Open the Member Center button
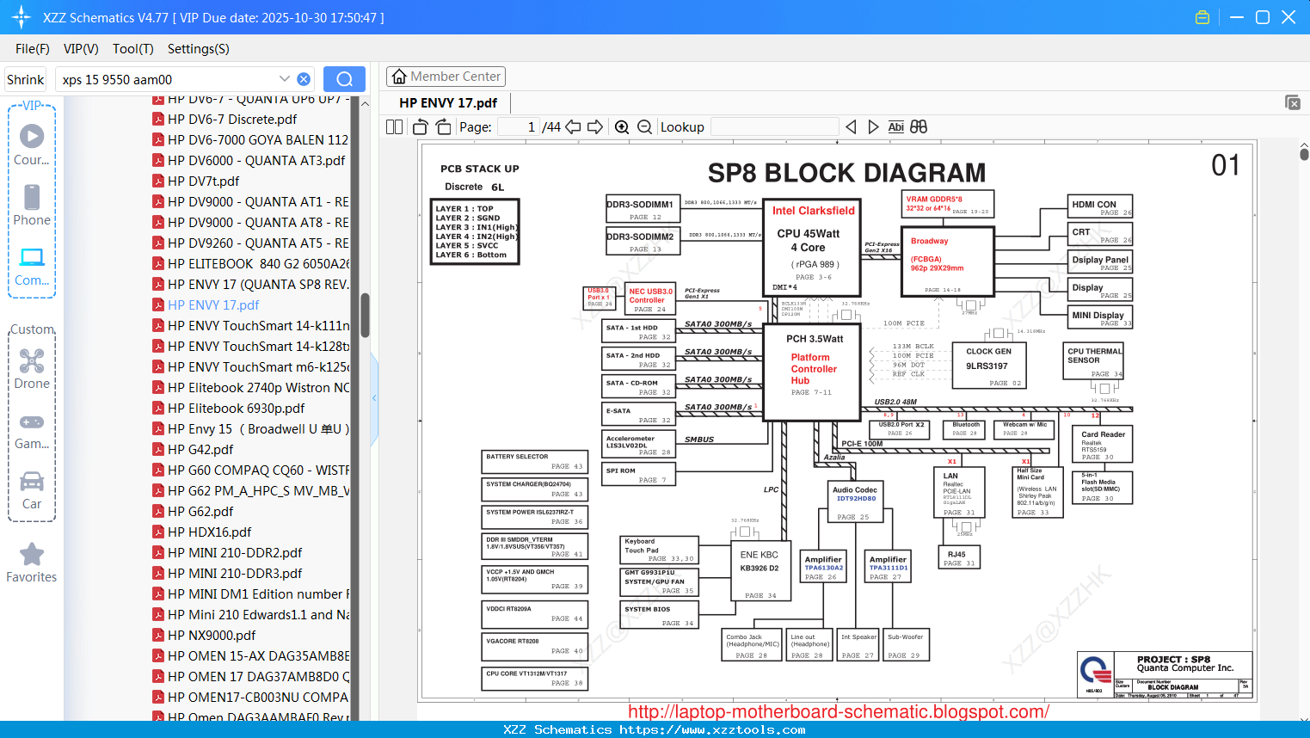 tap(446, 77)
